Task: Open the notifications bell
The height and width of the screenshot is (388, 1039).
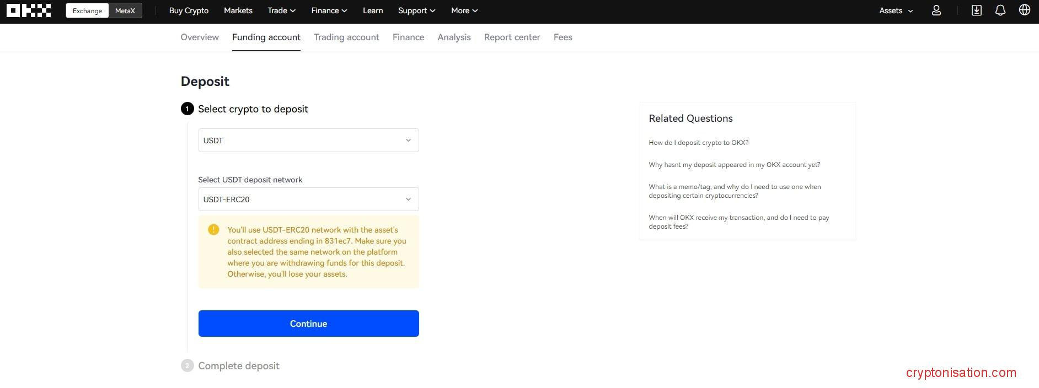Action: (1000, 10)
